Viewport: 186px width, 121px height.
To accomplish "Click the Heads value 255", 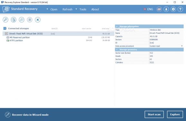I will (x=151, y=56).
